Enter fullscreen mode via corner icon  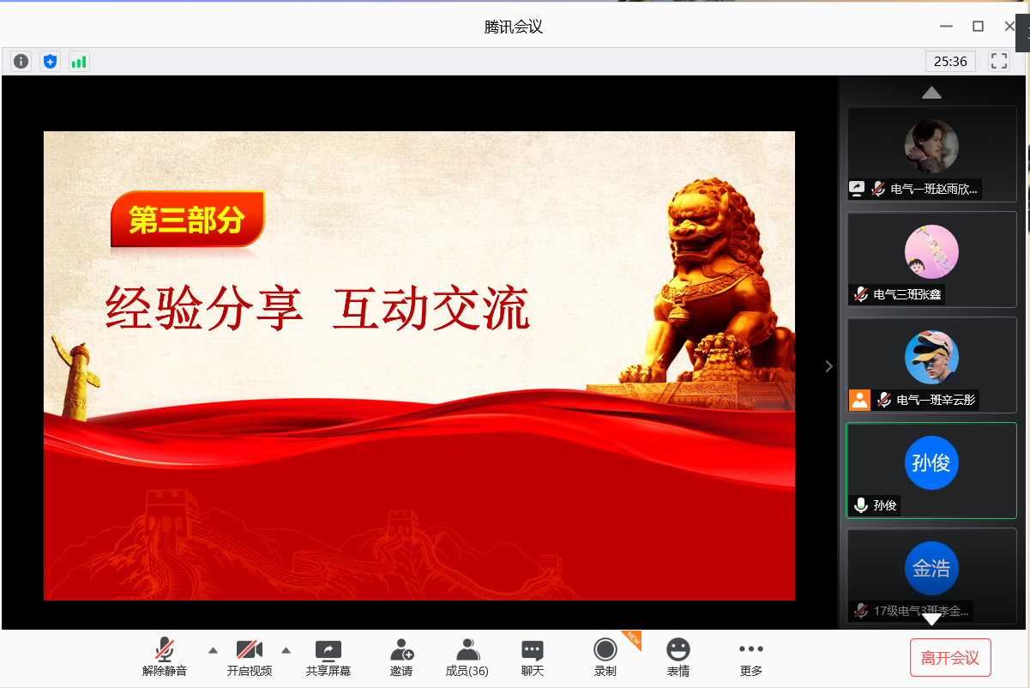pos(998,61)
